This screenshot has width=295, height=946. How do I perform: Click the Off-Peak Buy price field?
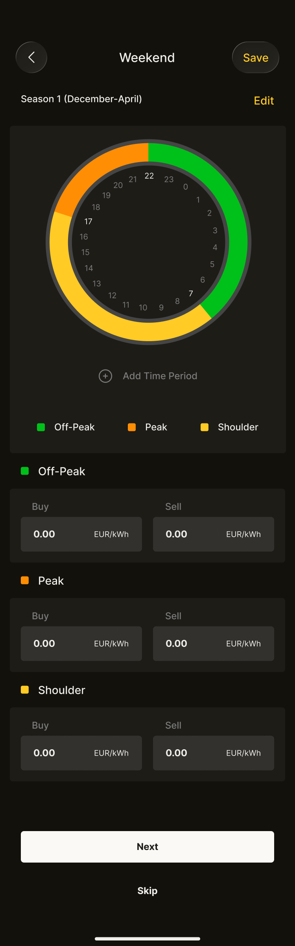(81, 534)
